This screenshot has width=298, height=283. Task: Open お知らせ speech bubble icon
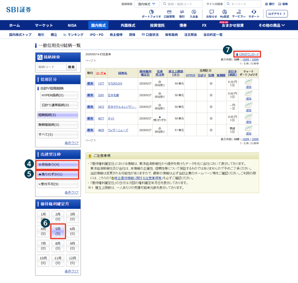(x=212, y=12)
